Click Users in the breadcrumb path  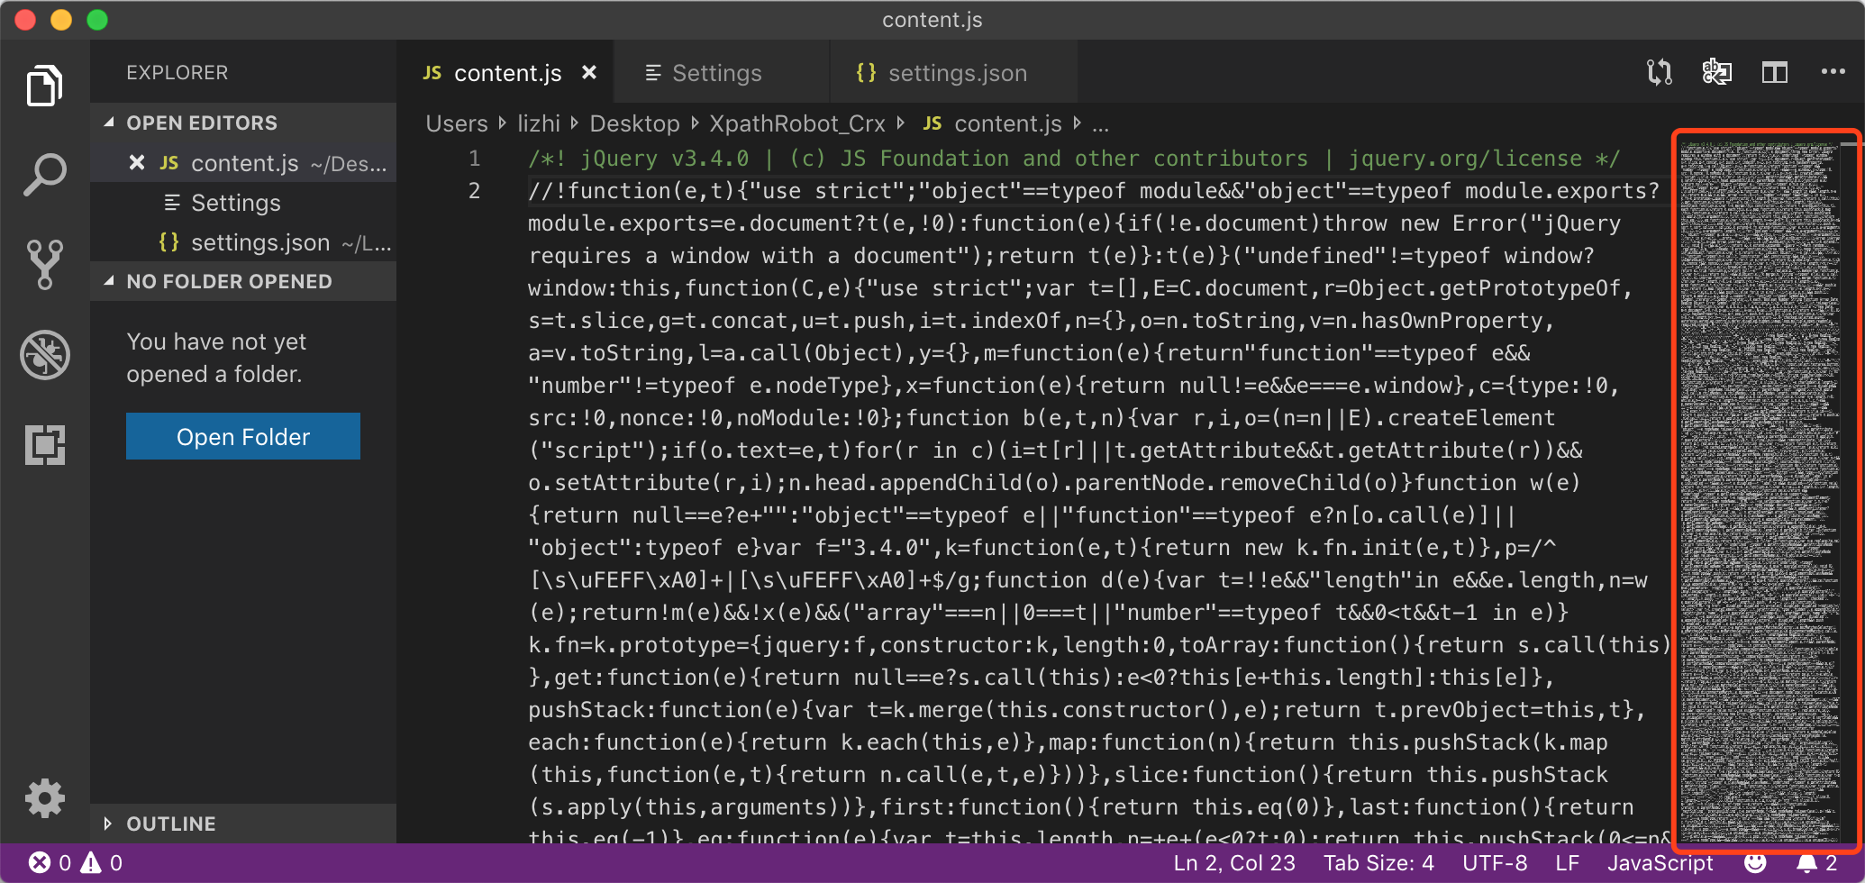[457, 123]
